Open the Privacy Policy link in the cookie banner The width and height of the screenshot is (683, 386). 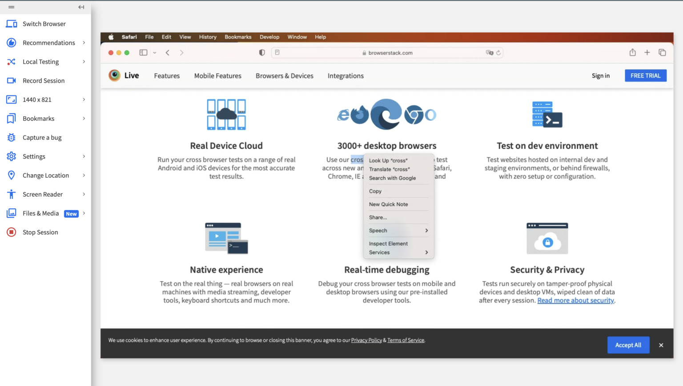[x=366, y=340]
